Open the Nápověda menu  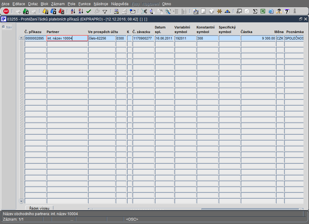pyautogui.click(x=120, y=4)
